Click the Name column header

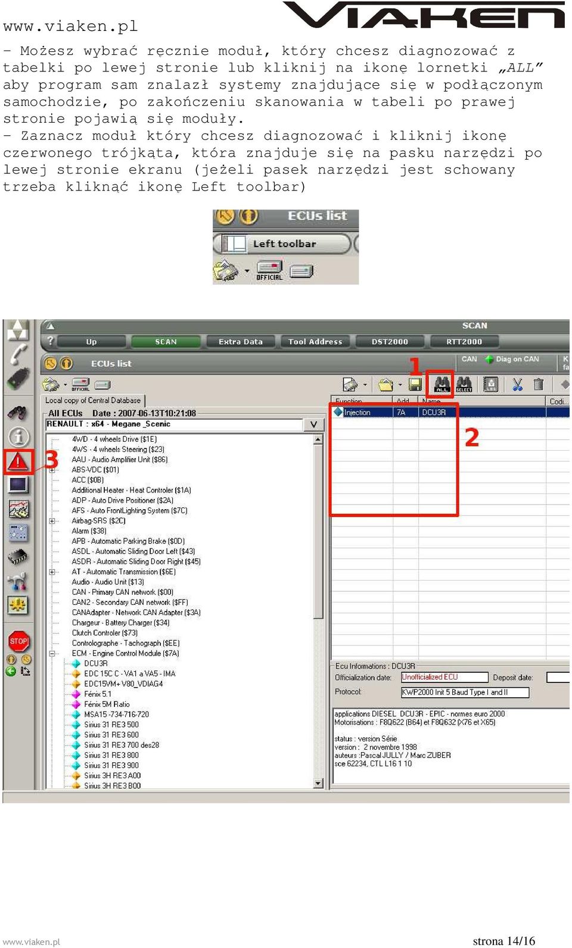482,401
